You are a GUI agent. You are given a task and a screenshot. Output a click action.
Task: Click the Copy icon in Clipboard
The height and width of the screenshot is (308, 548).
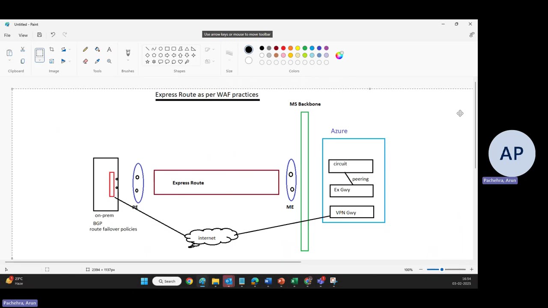23,61
